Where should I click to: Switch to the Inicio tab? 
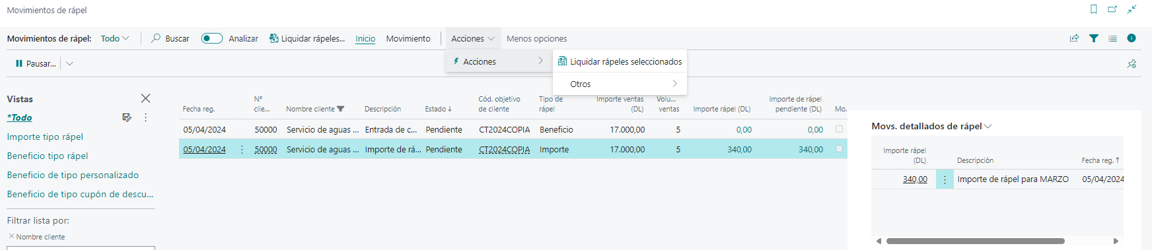click(x=365, y=38)
